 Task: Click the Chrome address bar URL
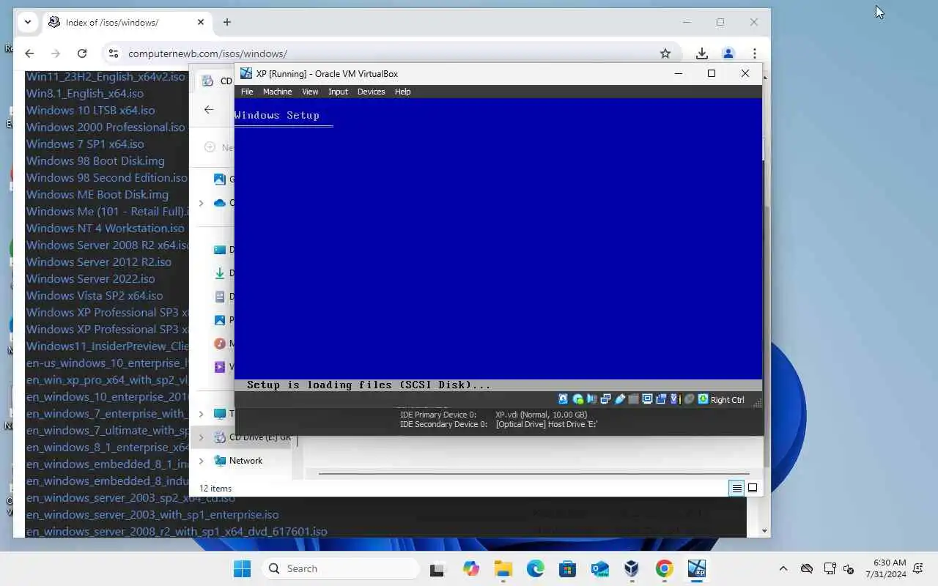click(207, 53)
